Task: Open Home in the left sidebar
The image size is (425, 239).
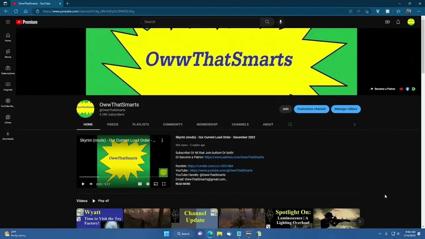Action: tap(8, 38)
